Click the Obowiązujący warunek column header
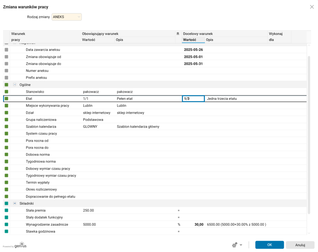318x252 pixels. click(100, 34)
